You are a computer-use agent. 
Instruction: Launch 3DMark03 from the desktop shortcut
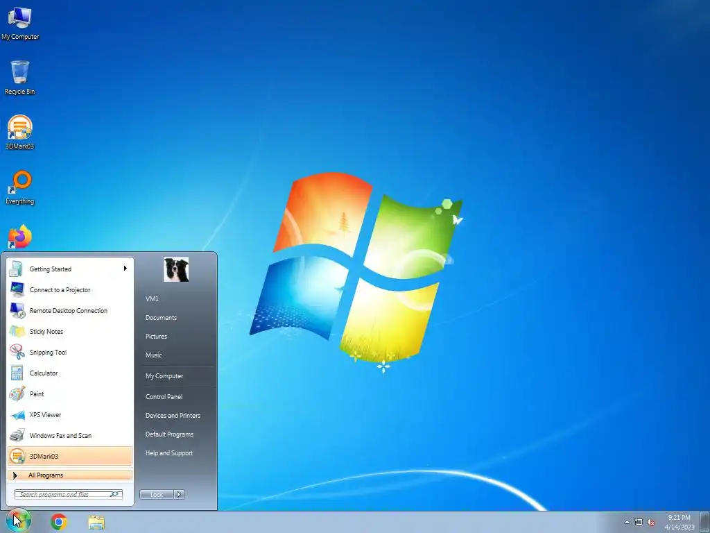[19, 133]
